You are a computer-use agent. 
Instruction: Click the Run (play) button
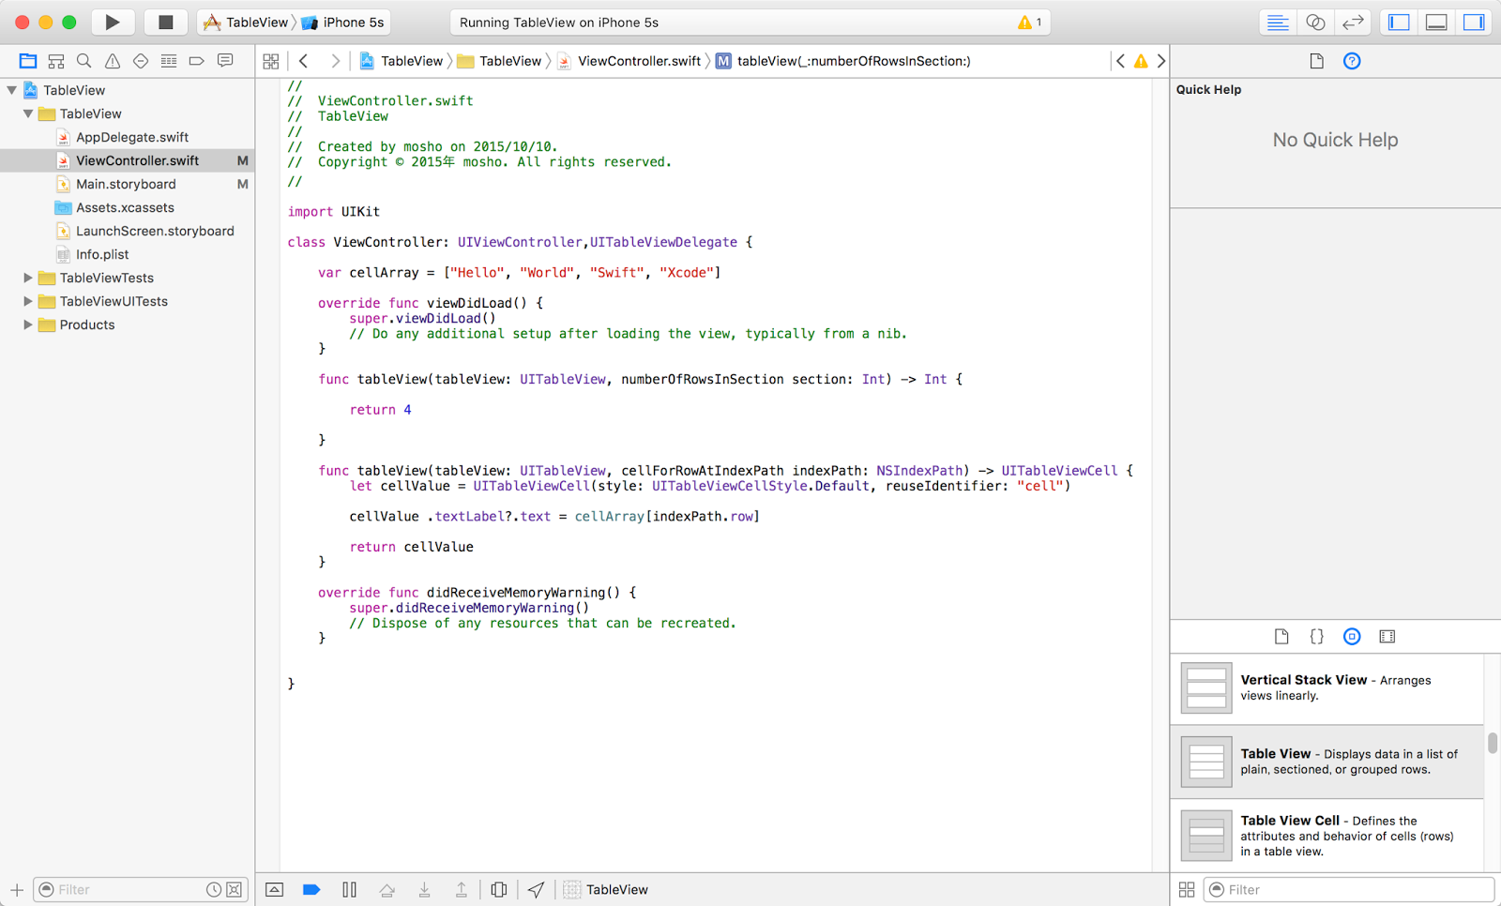coord(113,22)
